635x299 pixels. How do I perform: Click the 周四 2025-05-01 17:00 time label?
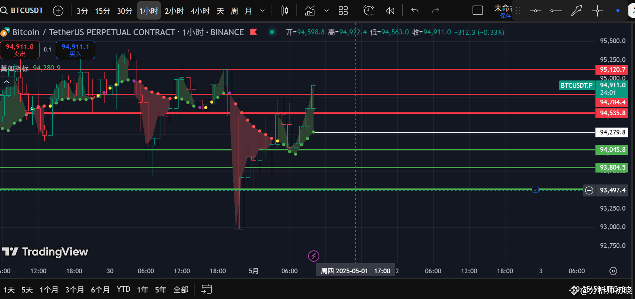(x=356, y=271)
